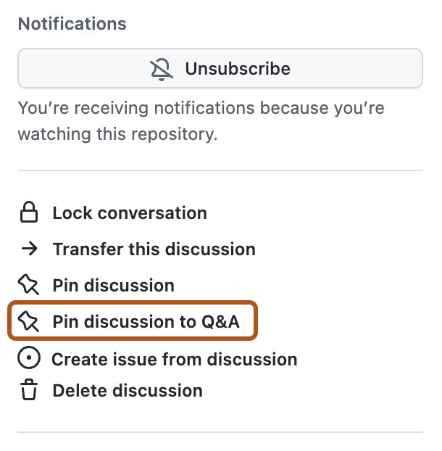442x451 pixels.
Task: Click the pin icon beside Pin discussion
Action: point(29,285)
